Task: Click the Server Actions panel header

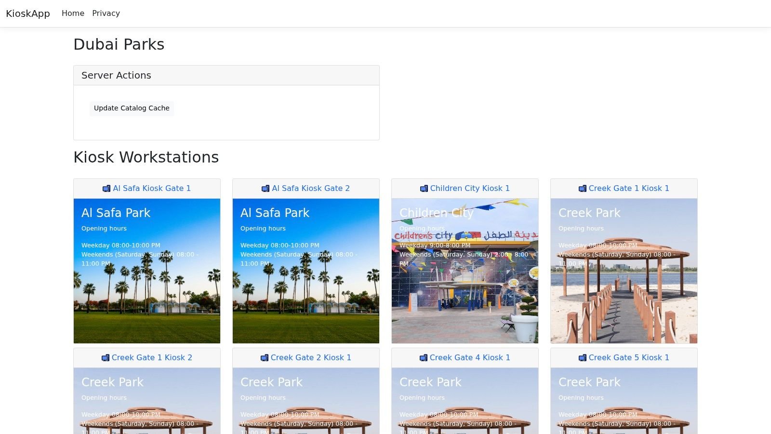Action: click(226, 75)
